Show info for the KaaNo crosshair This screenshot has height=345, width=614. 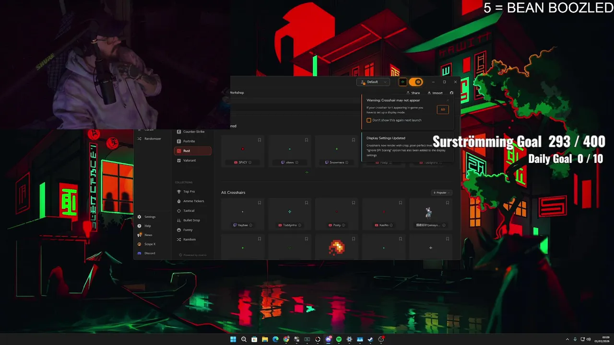[391, 225]
